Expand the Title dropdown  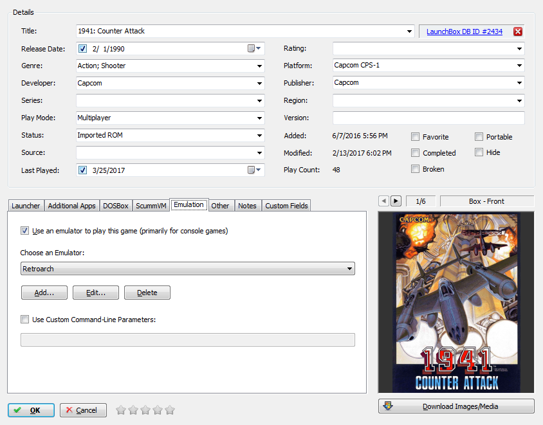pos(409,31)
